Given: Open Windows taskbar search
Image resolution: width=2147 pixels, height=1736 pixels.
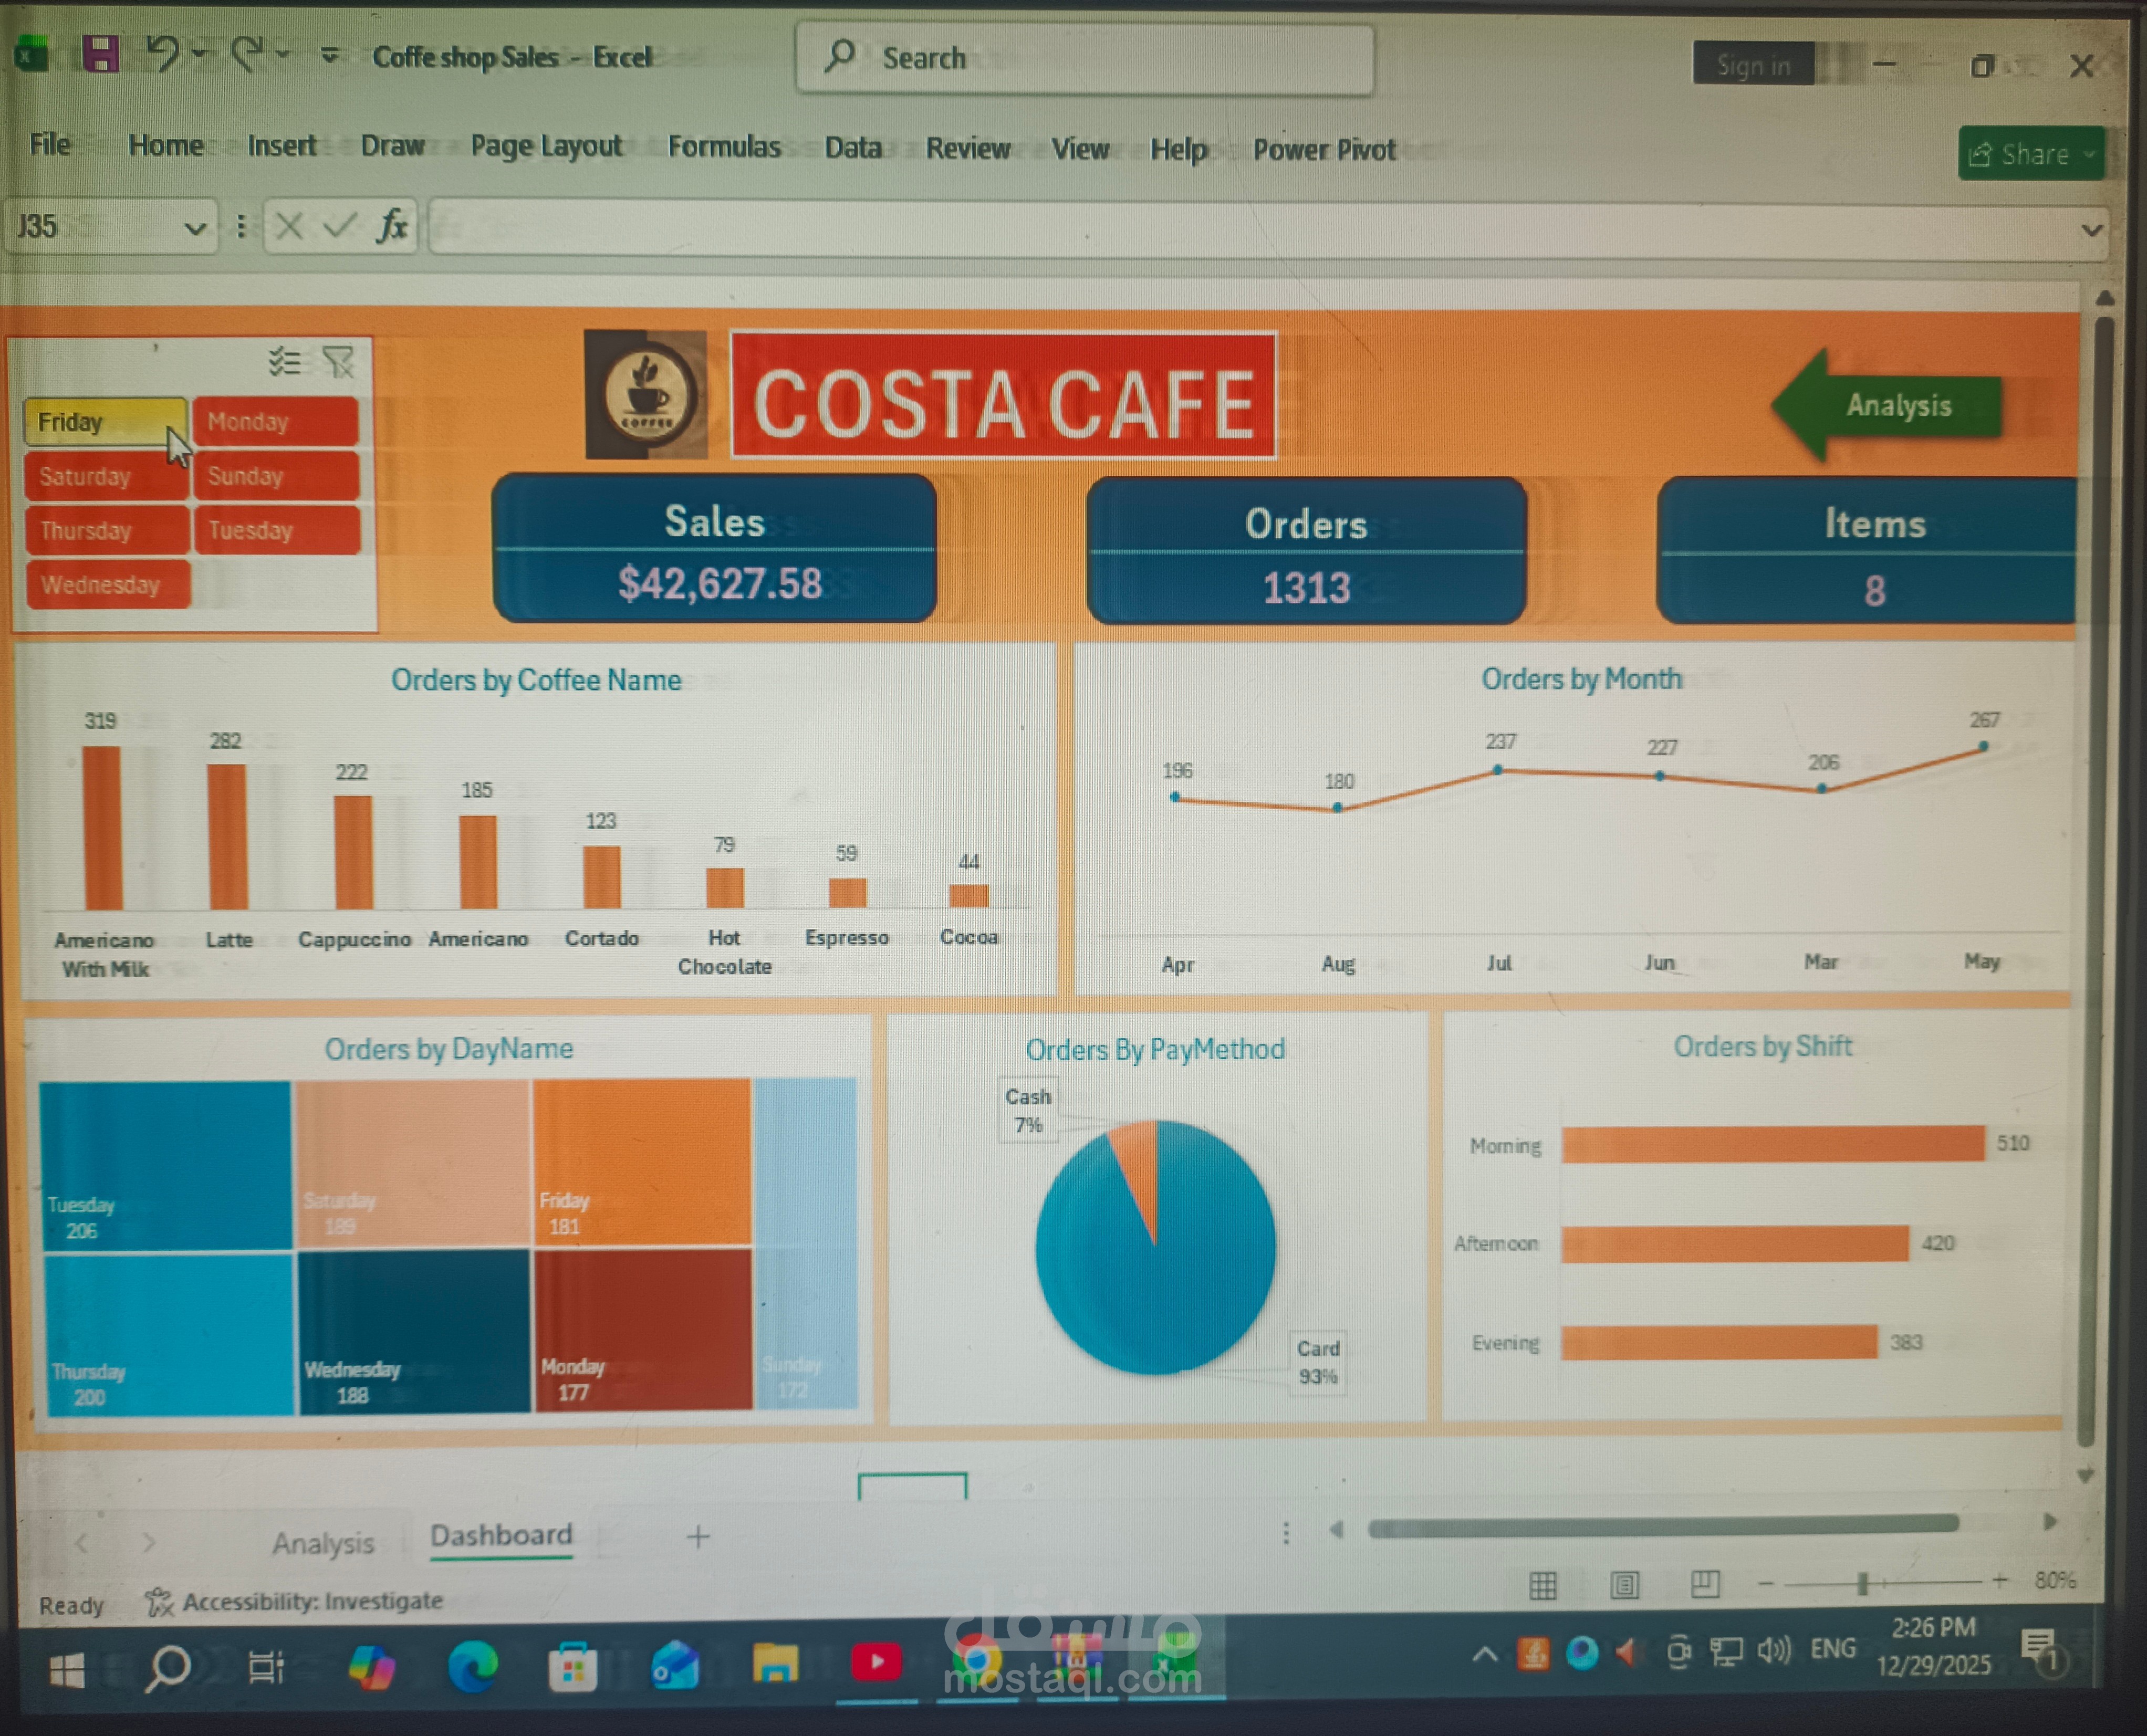Looking at the screenshot, I should [168, 1668].
